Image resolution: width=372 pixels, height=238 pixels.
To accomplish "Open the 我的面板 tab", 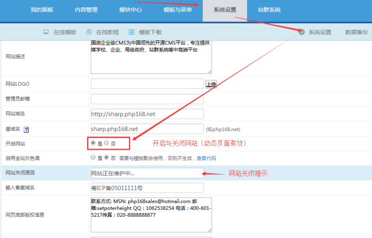I will click(42, 10).
